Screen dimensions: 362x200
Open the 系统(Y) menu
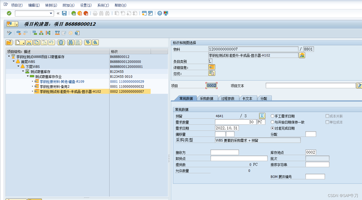click(103, 5)
